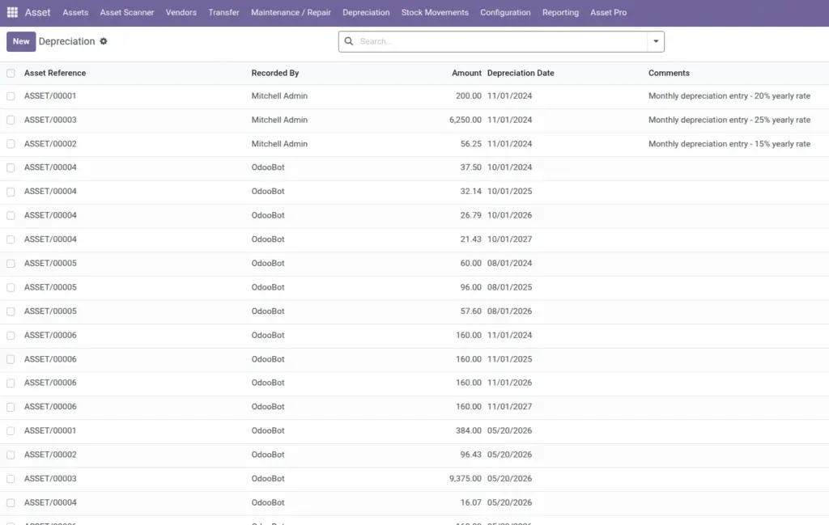Select checkbox for ASSET/00005 60.00 row

coord(11,264)
